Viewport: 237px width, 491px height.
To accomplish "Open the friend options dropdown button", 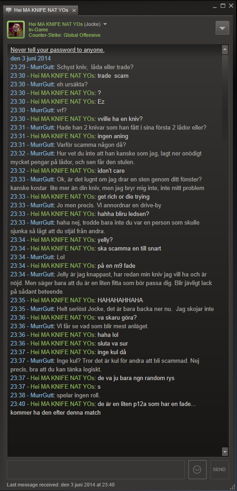I will 222,28.
